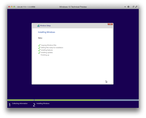Click the checkmark beside Installing features
The height and width of the screenshot is (118, 146).
tap(39, 50)
